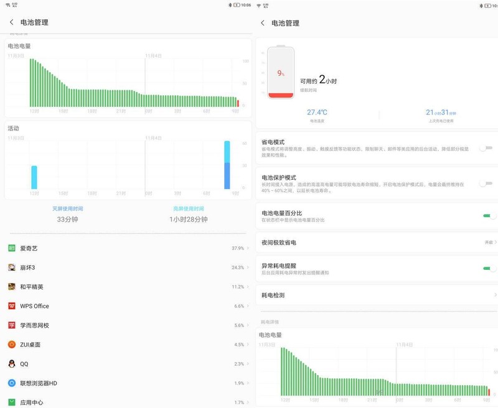498x408 pixels.
Task: Enable the 省电模式 switch
Action: (x=486, y=148)
